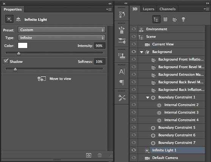
Task: Open the Preset dropdown showing Custom
Action: pos(62,30)
